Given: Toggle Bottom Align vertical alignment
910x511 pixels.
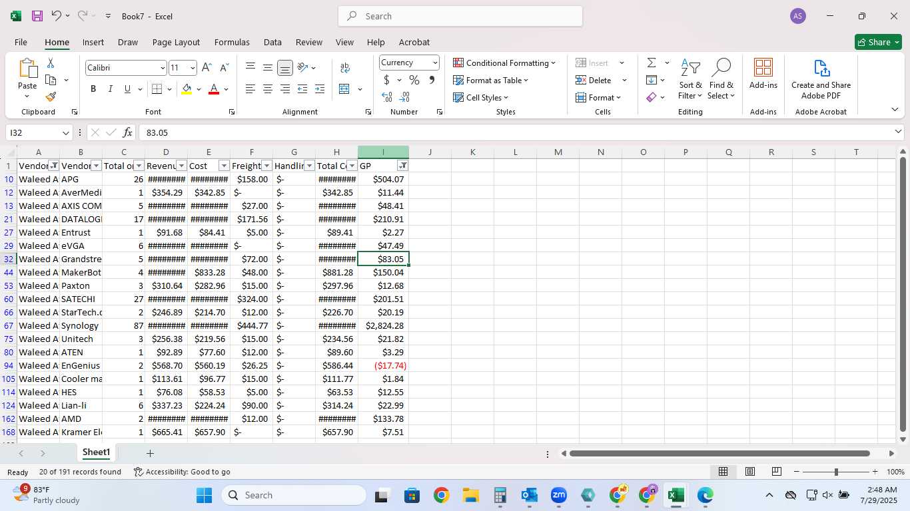Looking at the screenshot, I should [x=285, y=67].
